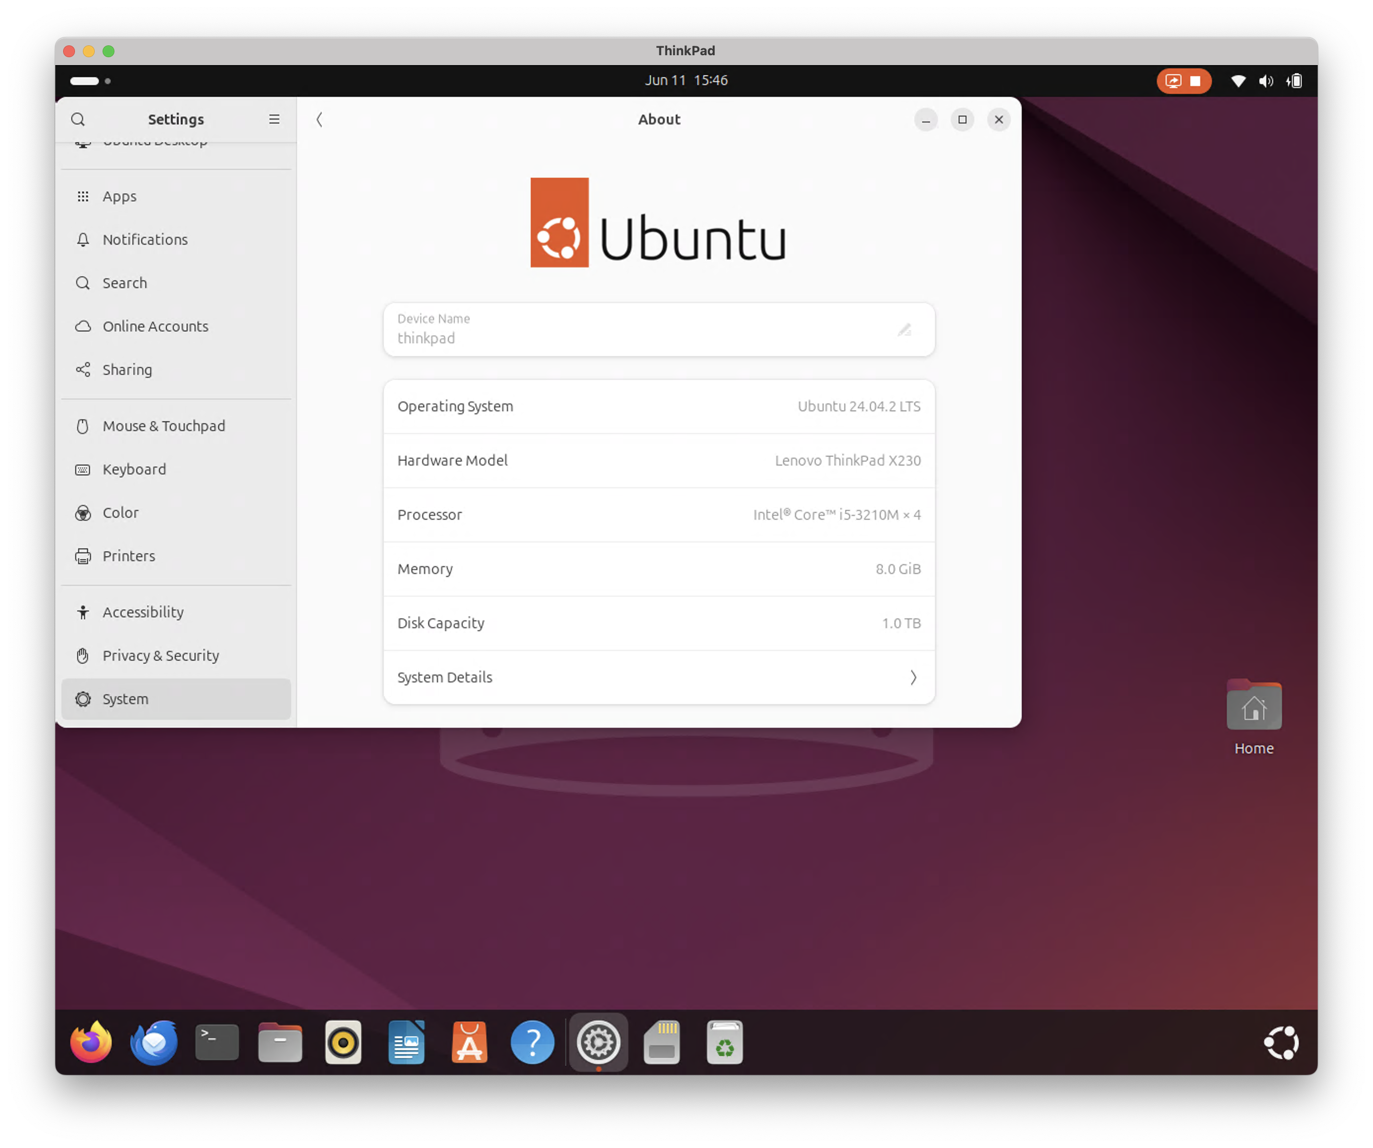This screenshot has height=1148, width=1373.
Task: Open Mouse & Touchpad settings
Action: 163,426
